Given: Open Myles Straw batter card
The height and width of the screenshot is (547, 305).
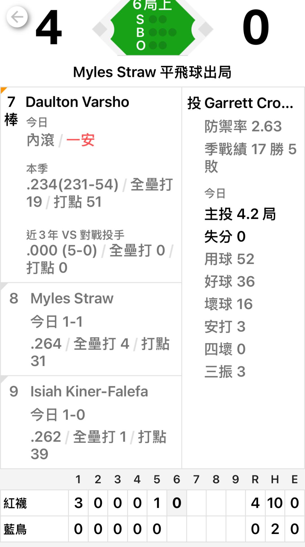Looking at the screenshot, I should (x=72, y=299).
